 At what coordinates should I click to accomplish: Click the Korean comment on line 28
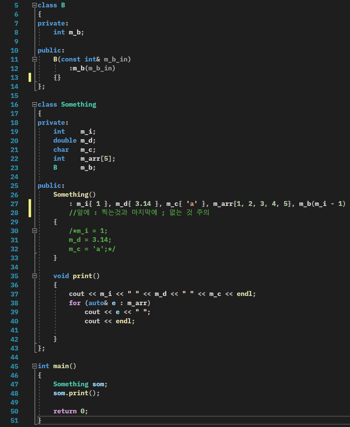coord(139,212)
